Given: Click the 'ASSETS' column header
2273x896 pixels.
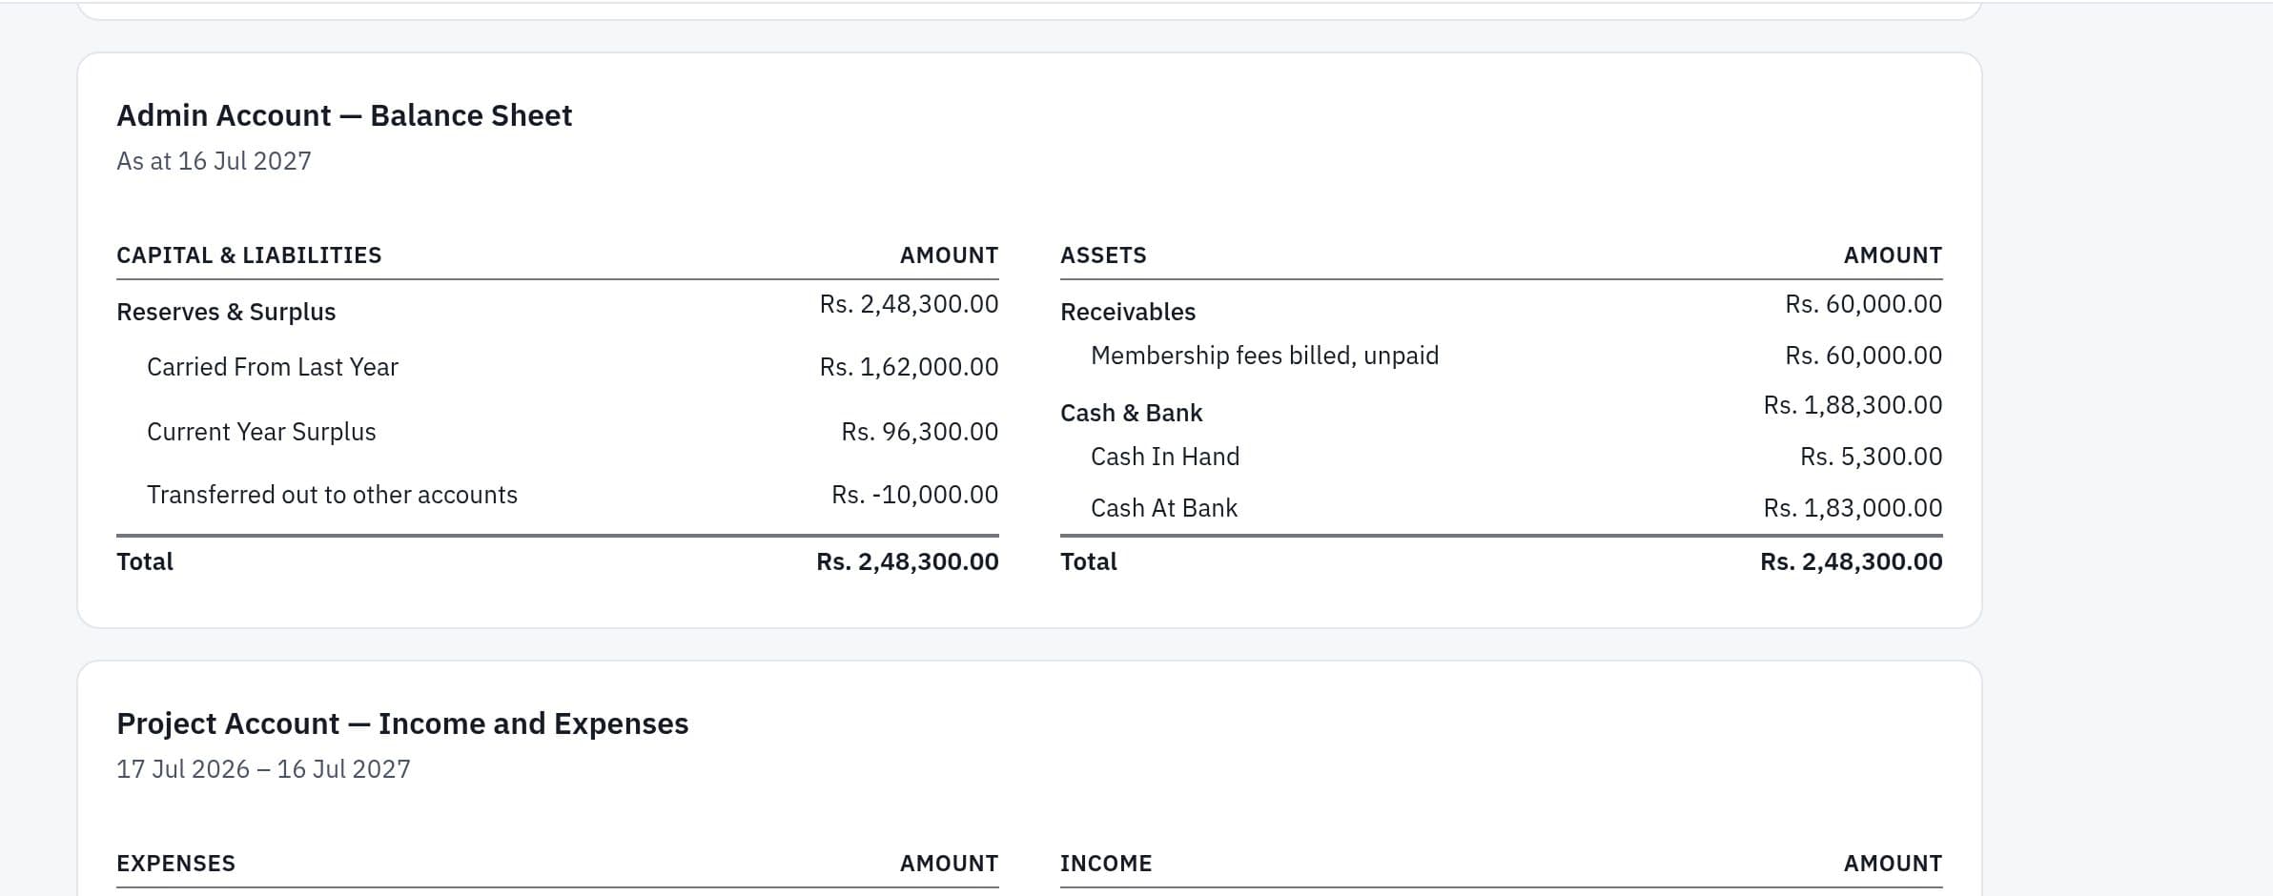Looking at the screenshot, I should click(x=1103, y=255).
